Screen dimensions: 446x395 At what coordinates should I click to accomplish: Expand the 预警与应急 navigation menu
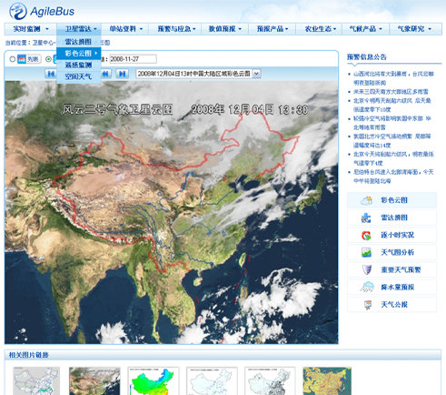[175, 29]
